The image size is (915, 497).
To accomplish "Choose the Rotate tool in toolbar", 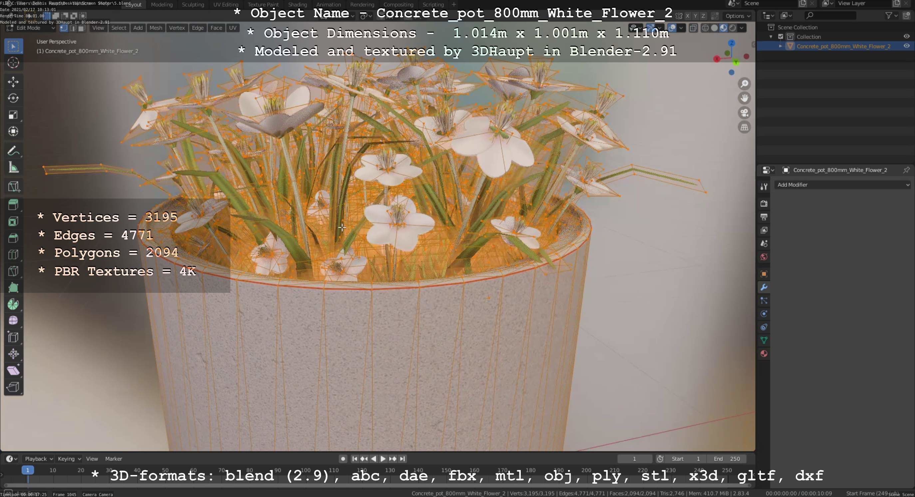I will [14, 98].
